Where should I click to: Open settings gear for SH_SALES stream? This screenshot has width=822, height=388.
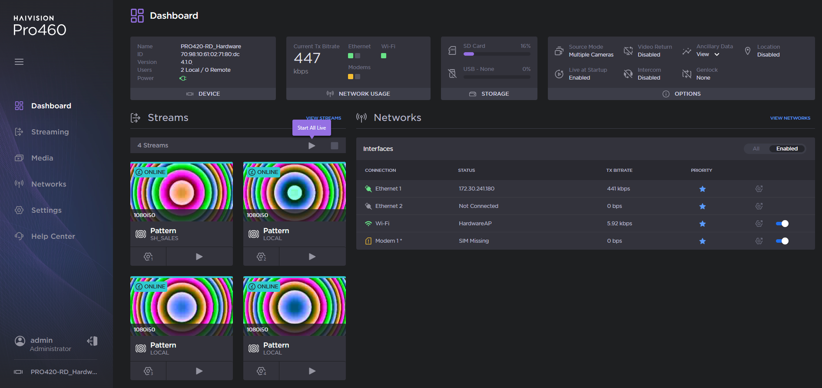[148, 257]
